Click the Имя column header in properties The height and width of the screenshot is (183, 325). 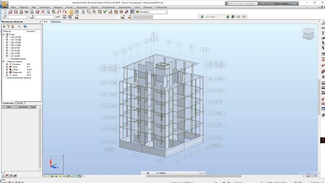pyautogui.click(x=9, y=107)
